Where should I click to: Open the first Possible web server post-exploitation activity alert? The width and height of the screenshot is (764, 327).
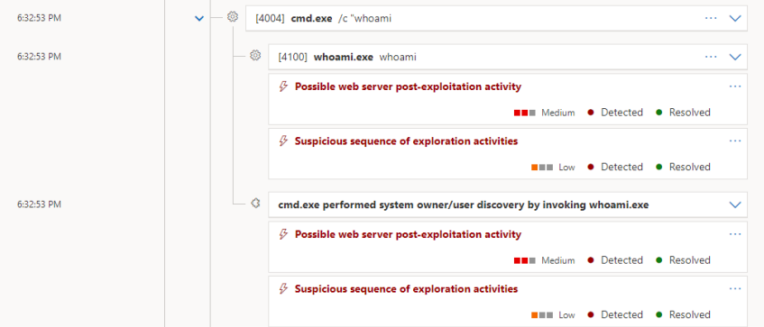[408, 86]
